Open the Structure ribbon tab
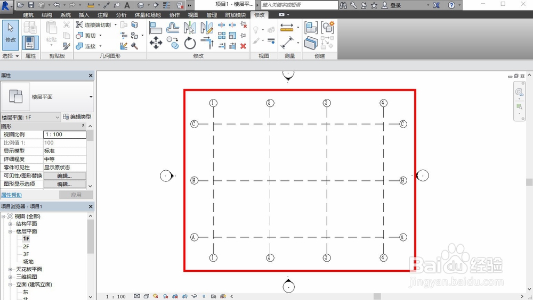533x300 pixels. pyautogui.click(x=46, y=15)
